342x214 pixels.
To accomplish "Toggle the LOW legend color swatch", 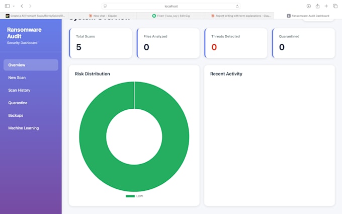I will pyautogui.click(x=130, y=196).
